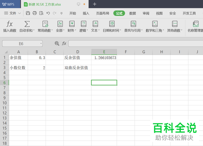Click the WPS home logo tab
The image size is (203, 146).
point(10,4)
